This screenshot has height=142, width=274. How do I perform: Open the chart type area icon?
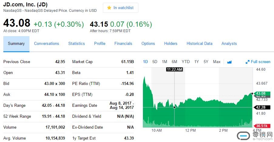point(229,62)
